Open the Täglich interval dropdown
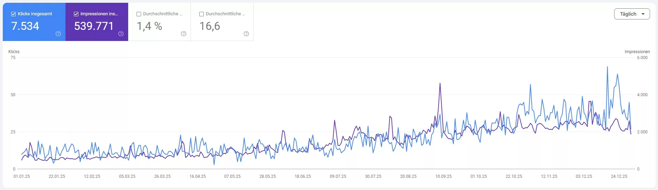Image resolution: width=658 pixels, height=190 pixels. pos(632,14)
